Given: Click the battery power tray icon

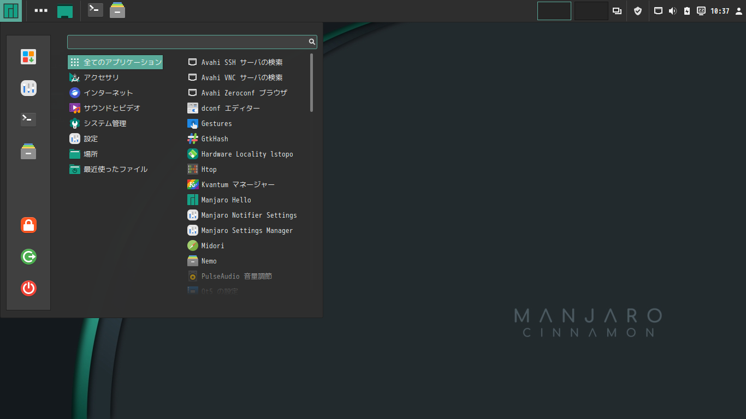Looking at the screenshot, I should 687,11.
